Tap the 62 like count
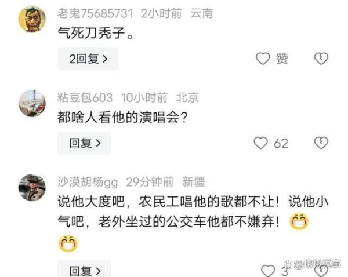This screenshot has height=277, width=348. tap(281, 143)
